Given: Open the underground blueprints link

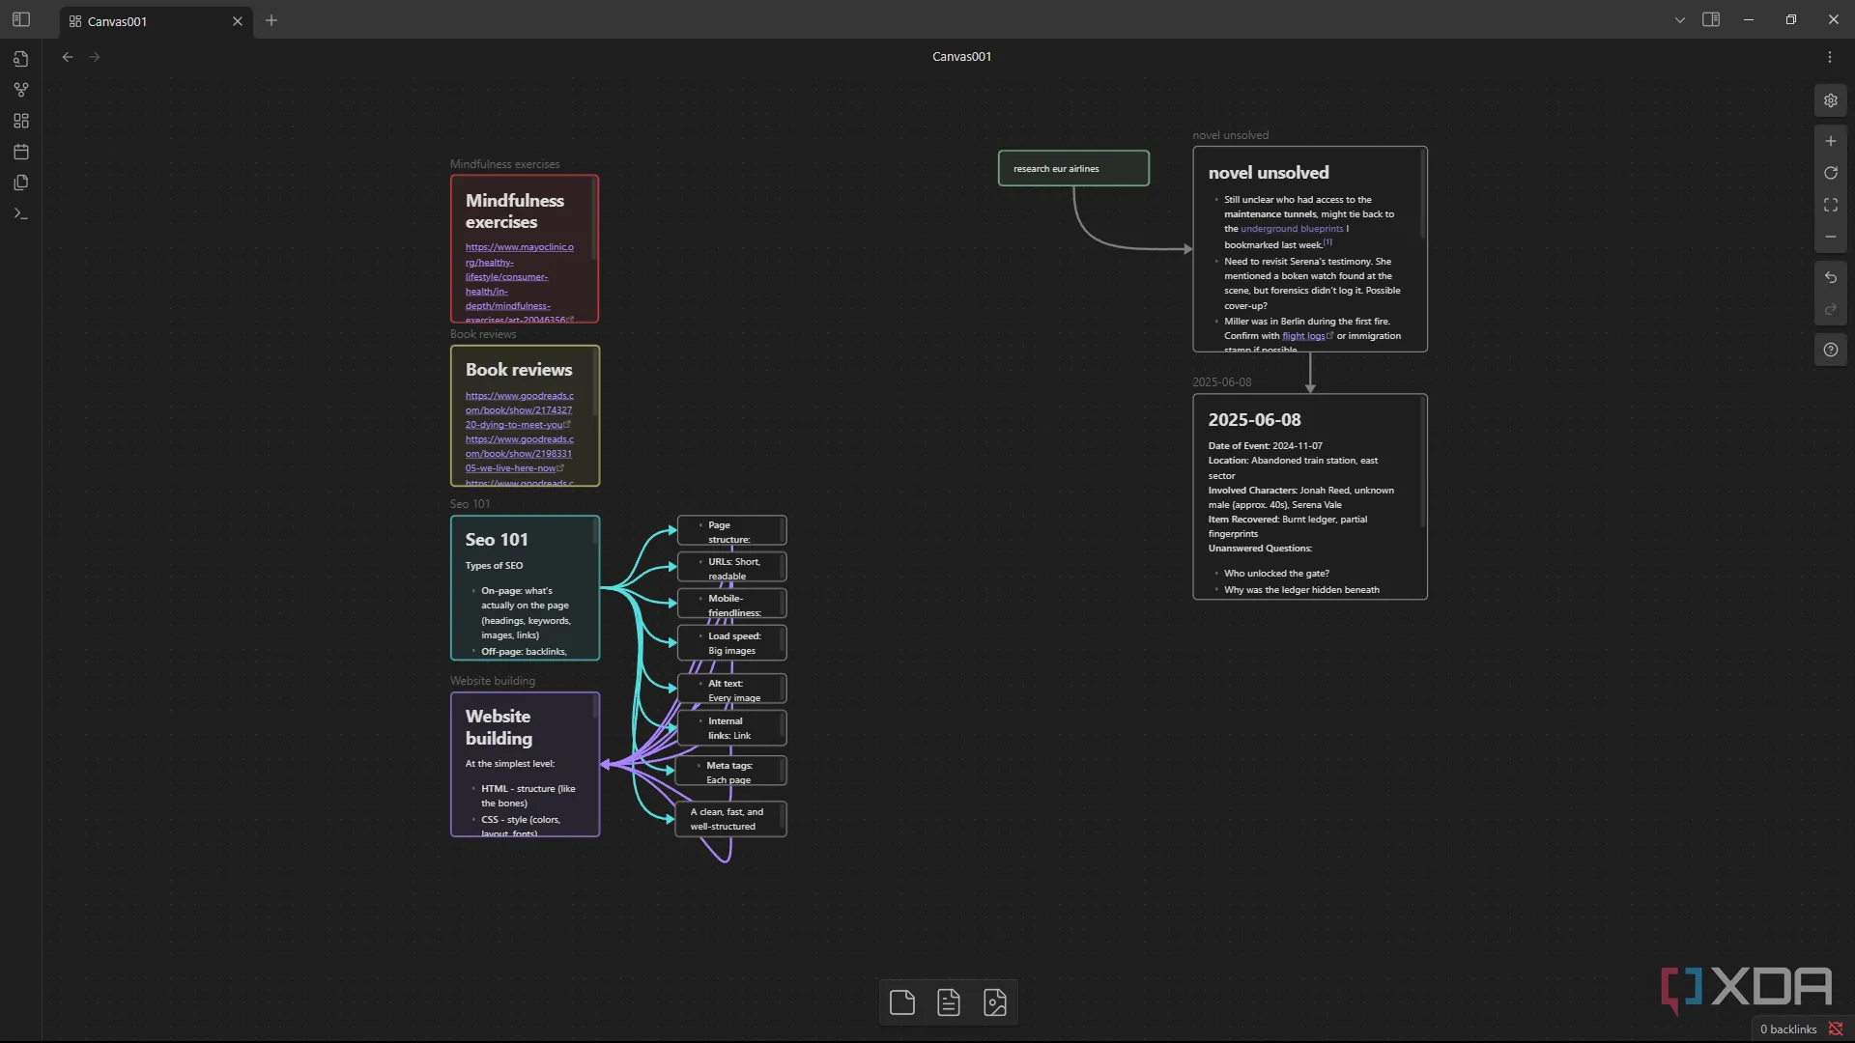Looking at the screenshot, I should click(1291, 229).
